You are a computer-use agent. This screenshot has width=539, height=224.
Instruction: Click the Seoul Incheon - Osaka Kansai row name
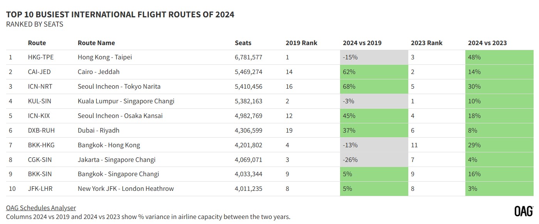click(x=120, y=116)
